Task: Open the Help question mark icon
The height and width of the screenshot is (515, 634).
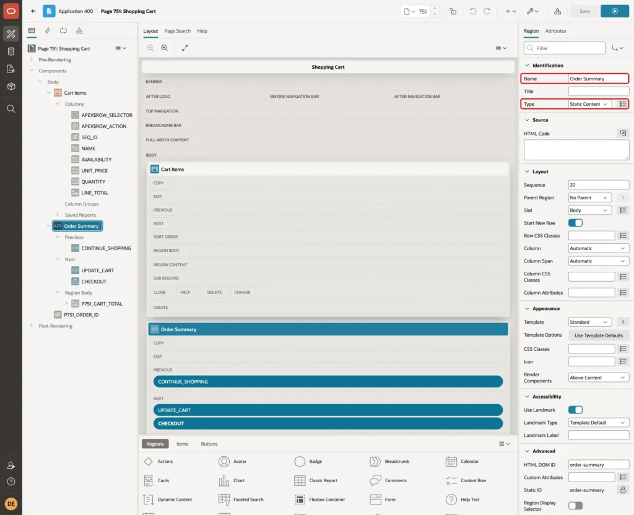Action: [11, 482]
